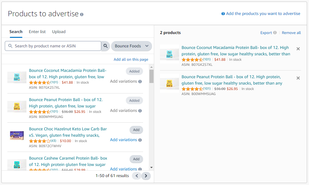Add variations for Cashew Caramel Protein Ball
The image size is (309, 185).
click(123, 169)
